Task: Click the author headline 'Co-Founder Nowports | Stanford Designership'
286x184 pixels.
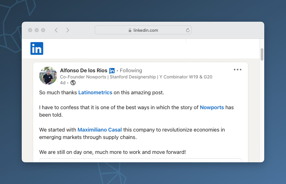Action: [x=108, y=77]
